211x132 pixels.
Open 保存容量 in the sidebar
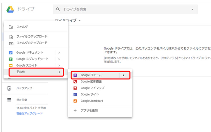click(22, 100)
